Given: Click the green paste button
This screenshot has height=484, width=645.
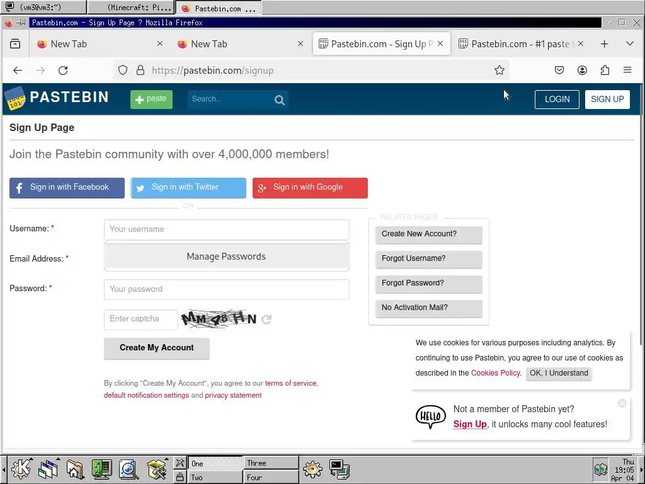Looking at the screenshot, I should click(x=151, y=99).
